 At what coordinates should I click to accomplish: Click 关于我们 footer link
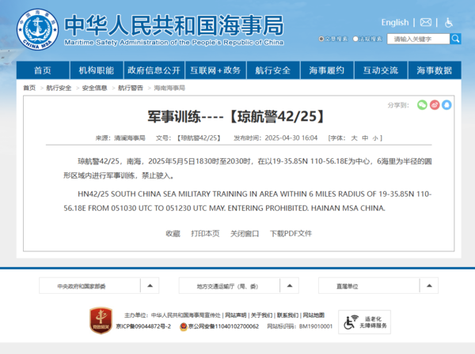(x=261, y=315)
